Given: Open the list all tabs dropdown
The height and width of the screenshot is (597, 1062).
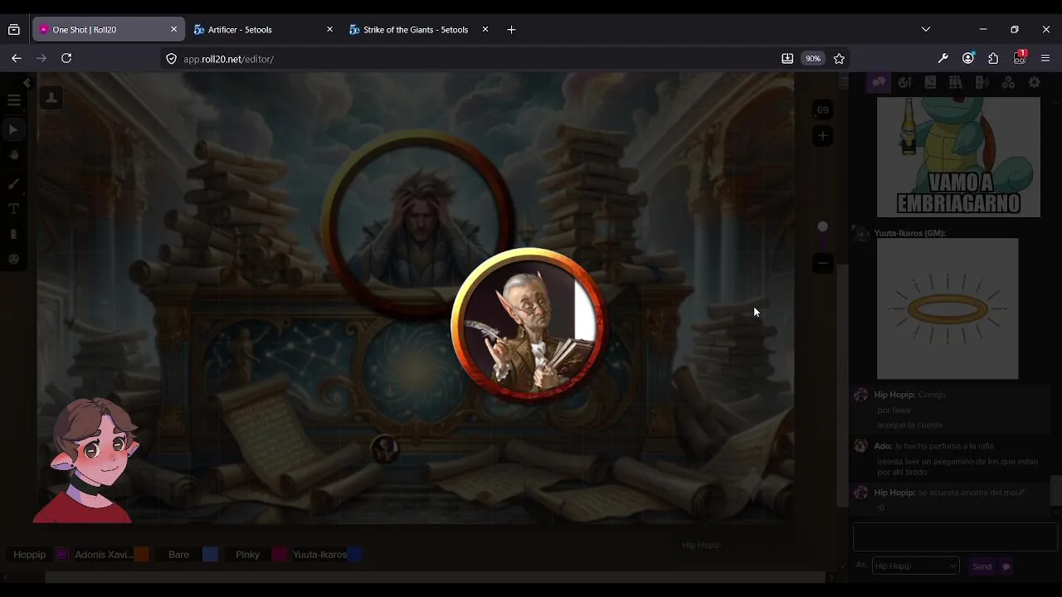Looking at the screenshot, I should (926, 30).
